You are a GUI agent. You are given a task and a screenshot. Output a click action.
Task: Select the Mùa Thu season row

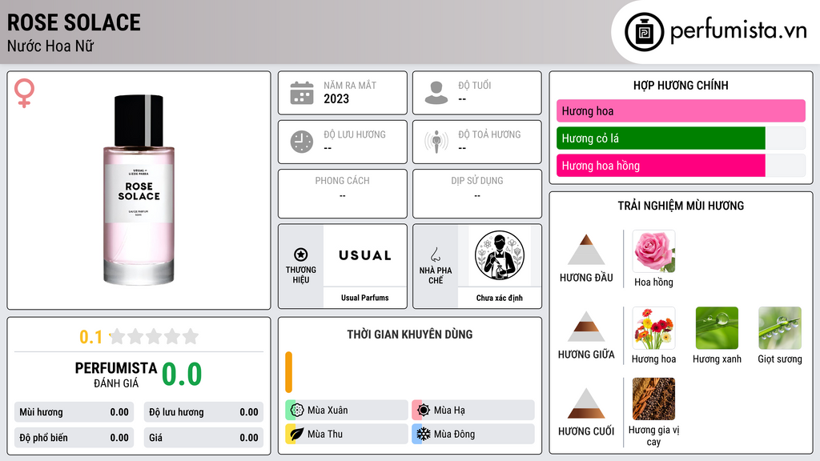coord(347,434)
